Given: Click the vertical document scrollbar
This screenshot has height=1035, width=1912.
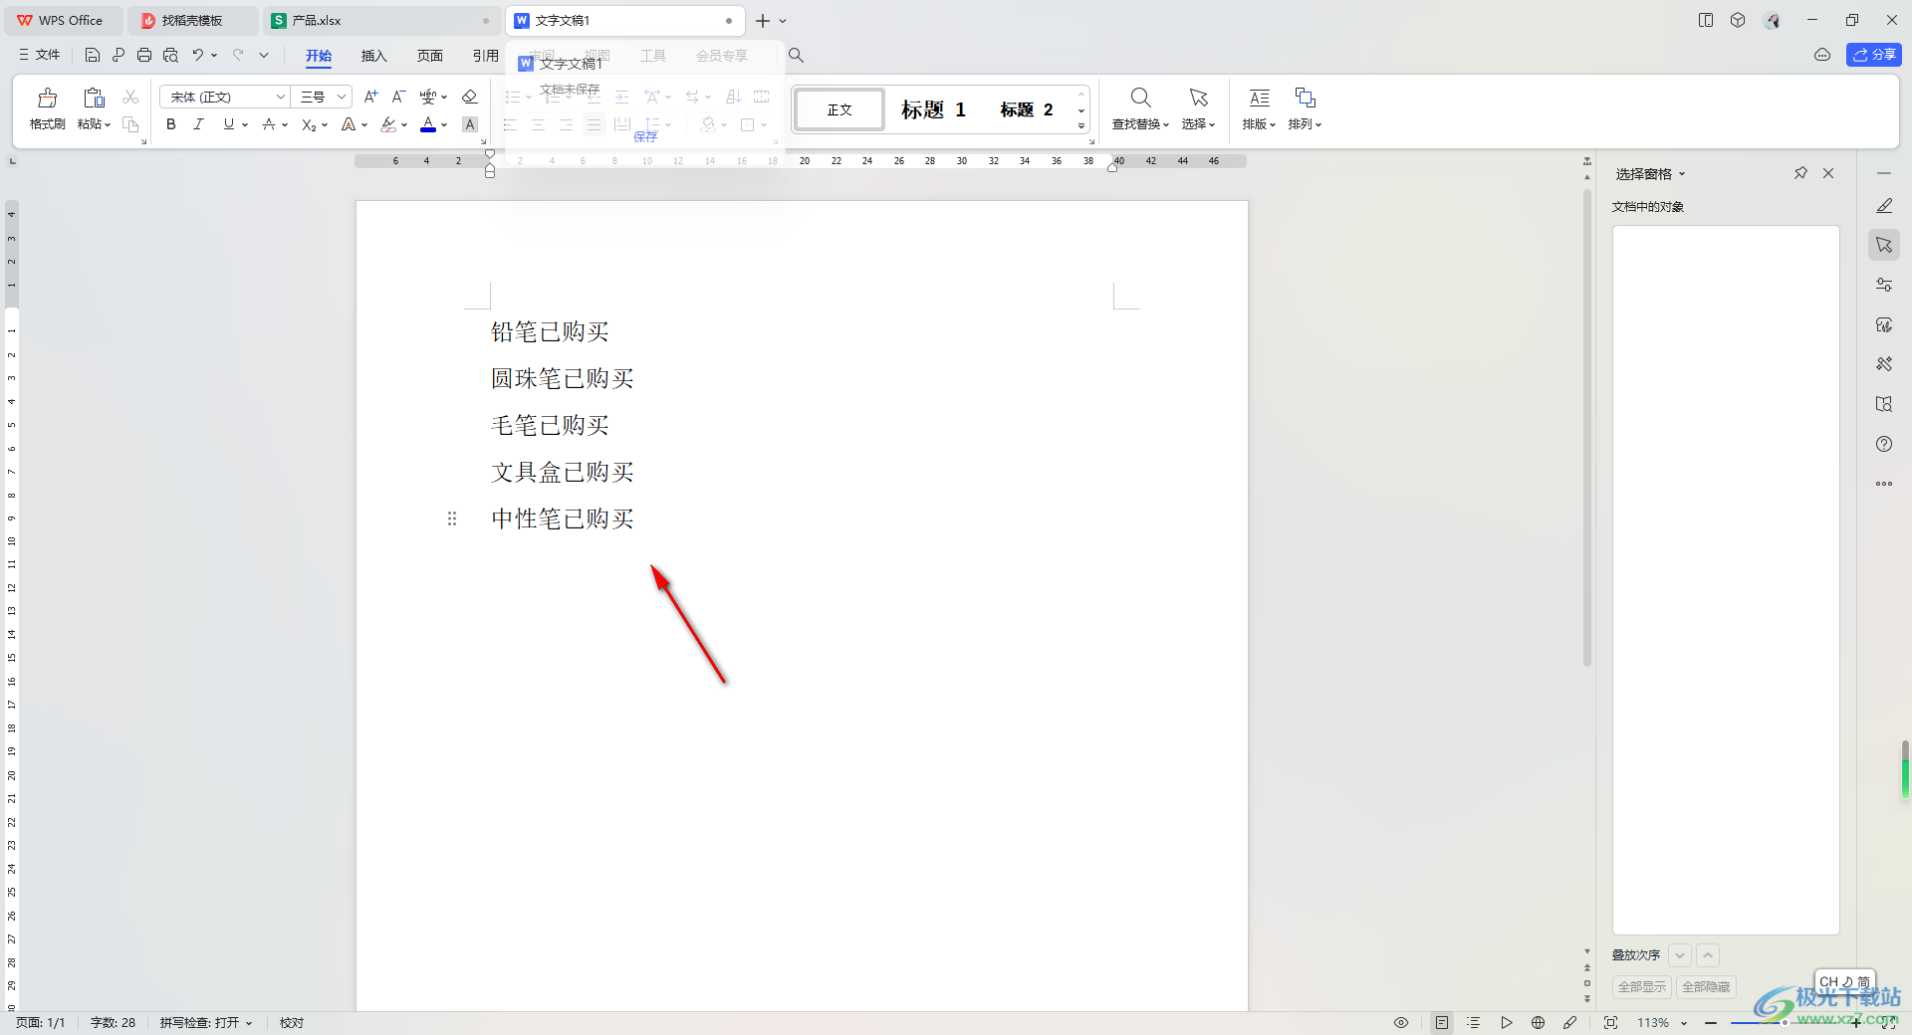Looking at the screenshot, I should tap(1587, 428).
